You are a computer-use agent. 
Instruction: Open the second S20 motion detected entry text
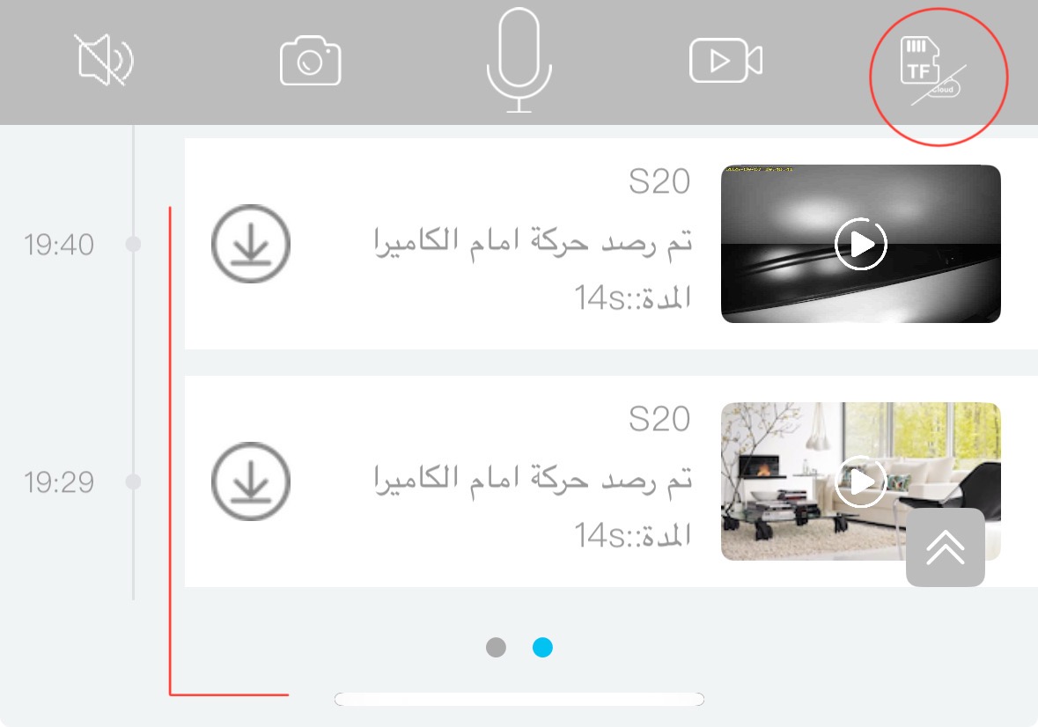pyautogui.click(x=533, y=477)
